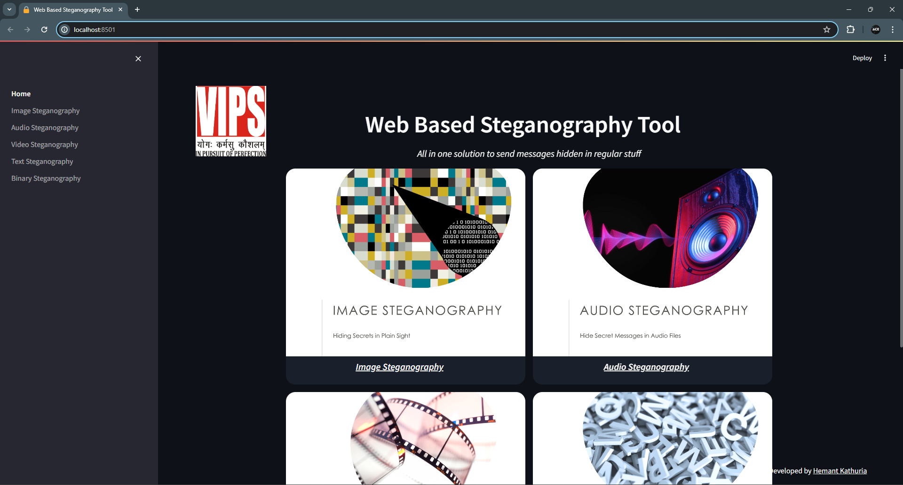
Task: Close the sidebar with the X icon
Action: [138, 58]
